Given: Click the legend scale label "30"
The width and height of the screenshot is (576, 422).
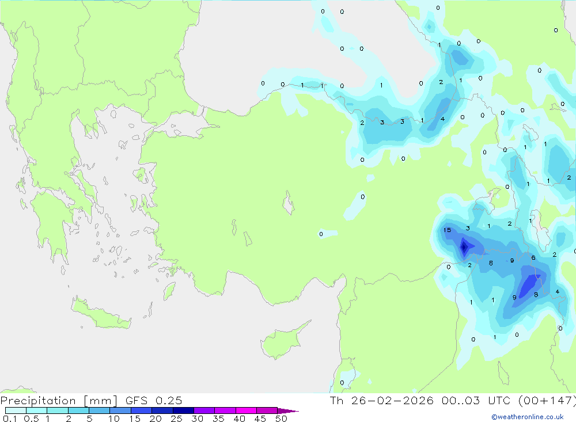Looking at the screenshot, I should [197, 419].
